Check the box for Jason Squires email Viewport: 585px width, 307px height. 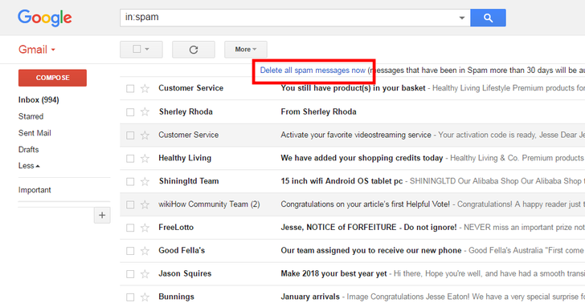coord(130,274)
